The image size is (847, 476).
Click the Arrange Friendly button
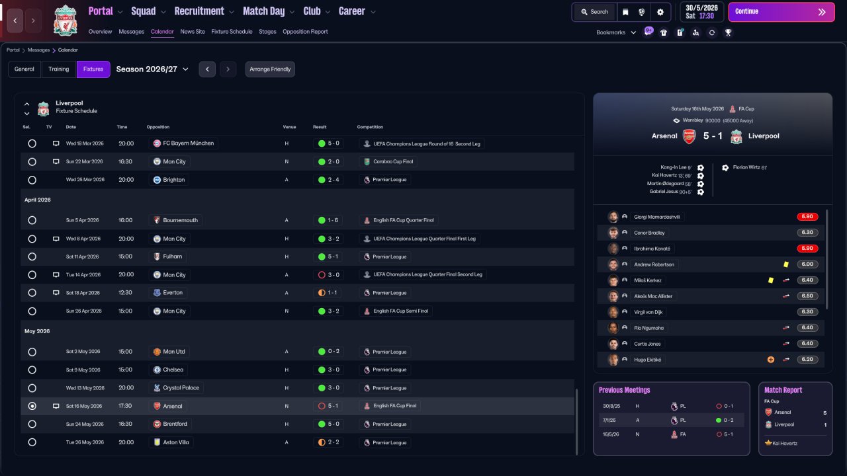[x=270, y=69]
